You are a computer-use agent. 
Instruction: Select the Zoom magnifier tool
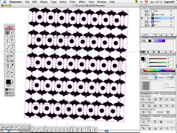click(x=12, y=76)
